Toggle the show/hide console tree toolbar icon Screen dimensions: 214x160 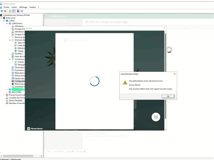(14, 11)
